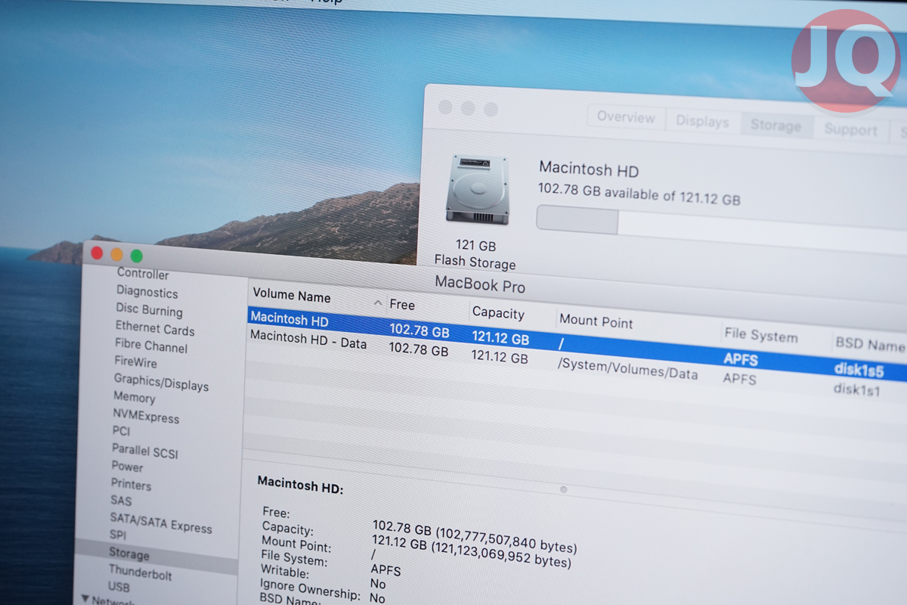Image resolution: width=907 pixels, height=605 pixels.
Task: Open USB in the sidebar
Action: (119, 587)
